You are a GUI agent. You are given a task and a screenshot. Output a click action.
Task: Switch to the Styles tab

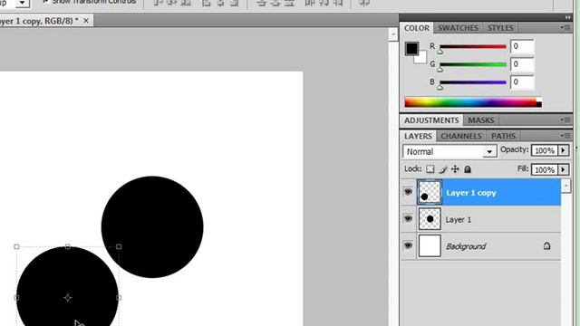coord(500,28)
